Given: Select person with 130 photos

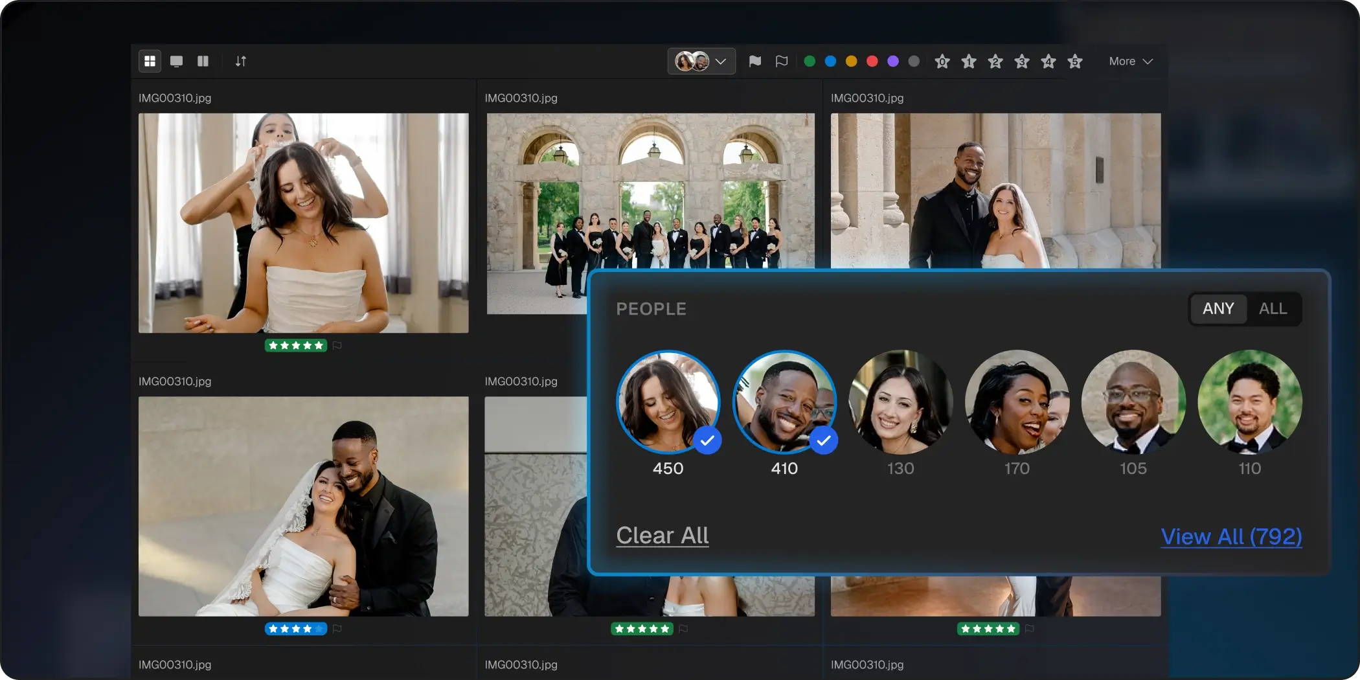Looking at the screenshot, I should [x=901, y=402].
